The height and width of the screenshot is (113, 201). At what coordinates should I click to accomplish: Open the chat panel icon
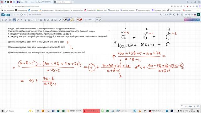coord(170,15)
